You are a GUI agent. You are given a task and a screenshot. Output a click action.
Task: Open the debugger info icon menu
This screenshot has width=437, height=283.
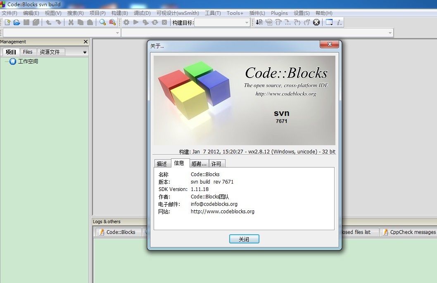(x=339, y=22)
